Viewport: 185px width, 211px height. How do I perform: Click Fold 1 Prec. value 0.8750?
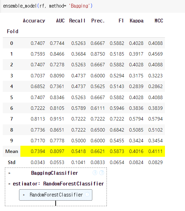coord(98,54)
